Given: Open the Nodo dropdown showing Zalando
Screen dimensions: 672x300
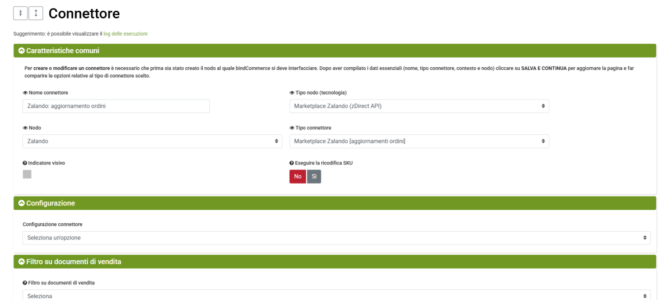Looking at the screenshot, I should point(152,141).
